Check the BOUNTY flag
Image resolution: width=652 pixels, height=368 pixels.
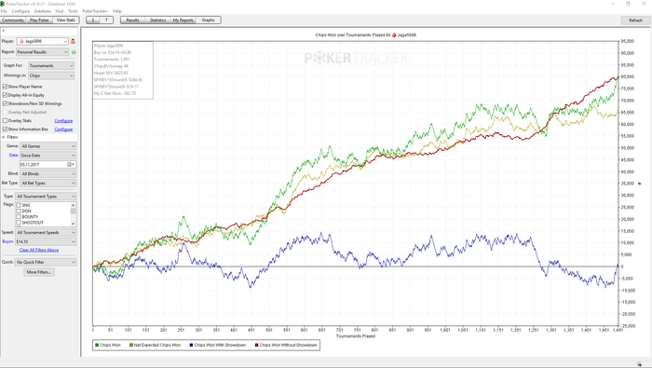coord(19,217)
